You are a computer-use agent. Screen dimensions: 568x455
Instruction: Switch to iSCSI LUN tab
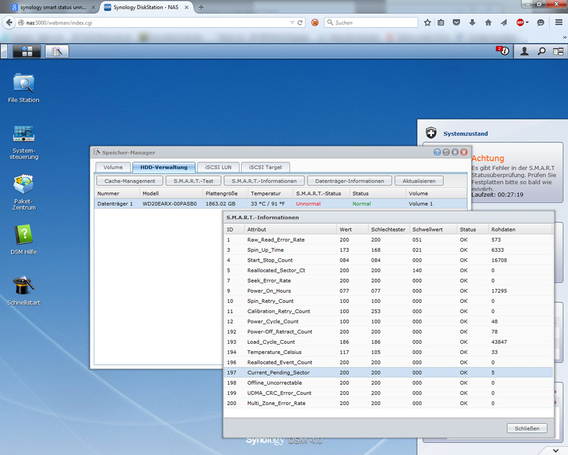coord(218,167)
